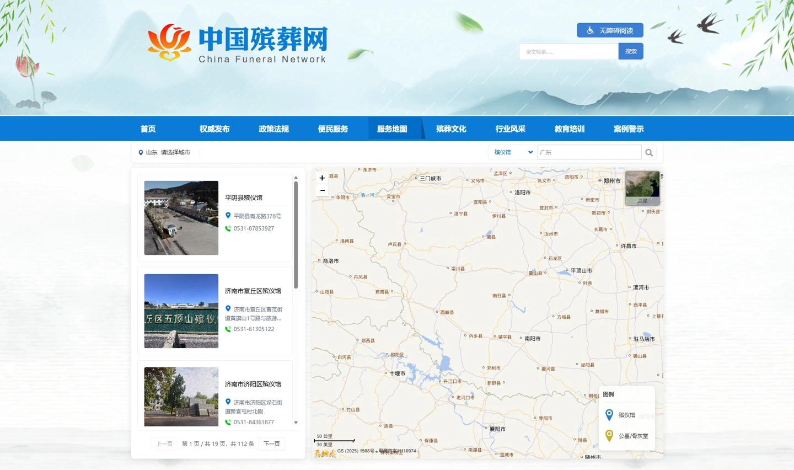Image resolution: width=794 pixels, height=470 pixels.
Task: Click the address pin toggle for 平阴县青龙路378号
Action: [x=228, y=216]
